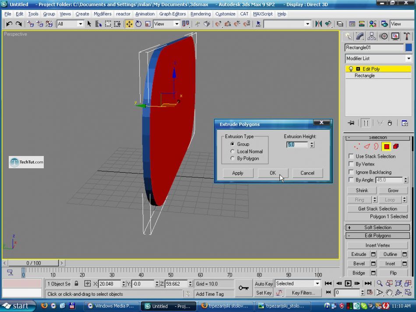The height and width of the screenshot is (312, 416).
Task: Choose the Select and Rotate tool
Action: tap(138, 24)
